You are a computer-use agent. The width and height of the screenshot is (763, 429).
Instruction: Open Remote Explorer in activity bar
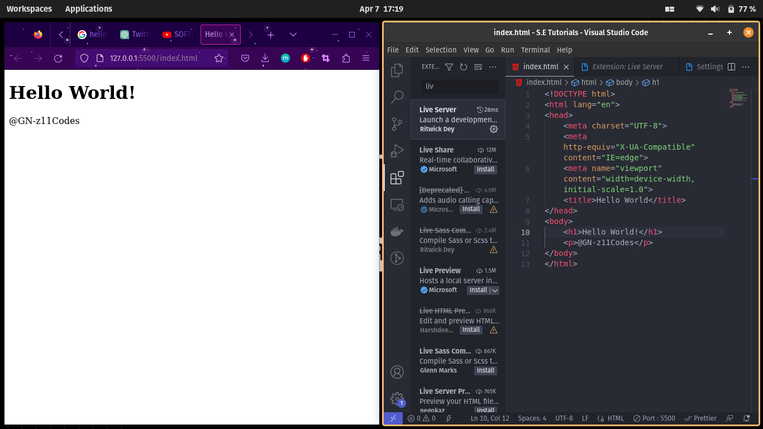click(397, 204)
